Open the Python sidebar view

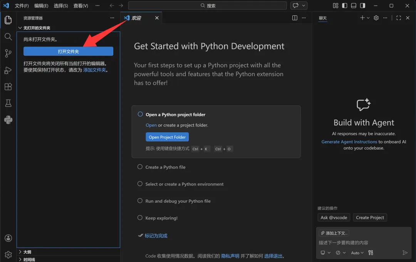8,120
